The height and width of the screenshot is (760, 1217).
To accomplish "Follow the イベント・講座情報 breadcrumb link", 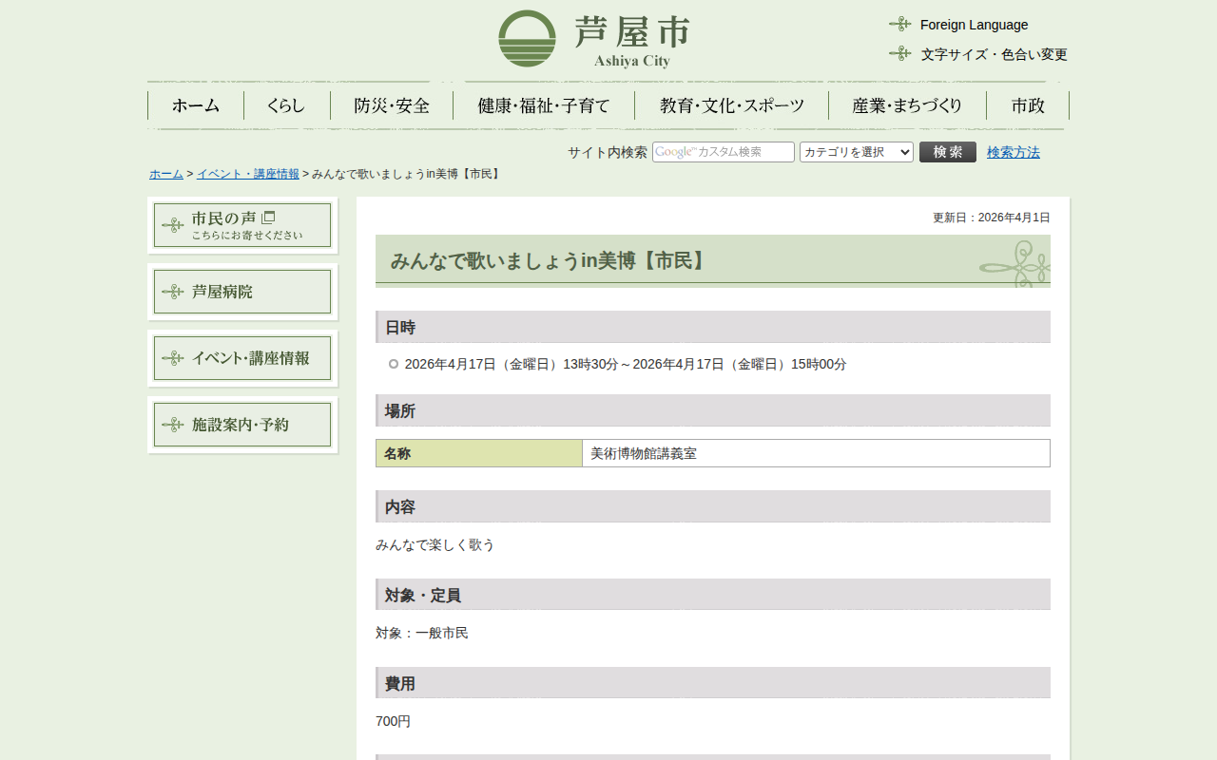I will 247,174.
